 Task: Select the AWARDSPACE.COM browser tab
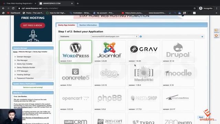(x=56, y=3)
